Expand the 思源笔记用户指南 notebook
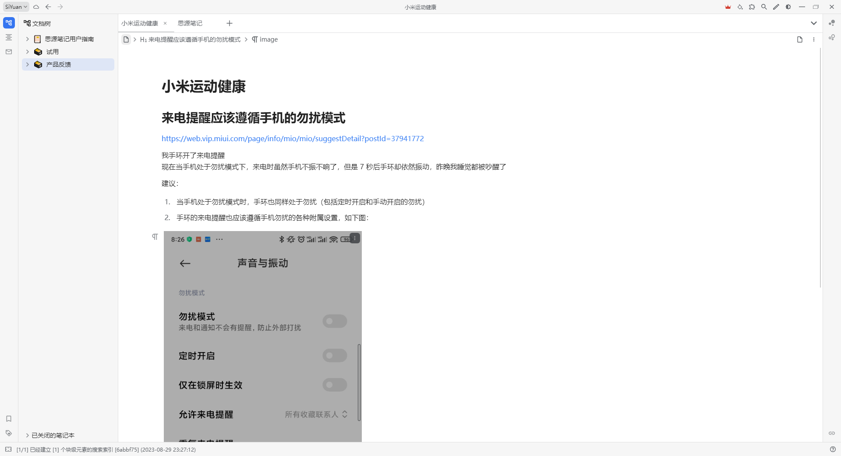Image resolution: width=841 pixels, height=456 pixels. click(28, 39)
